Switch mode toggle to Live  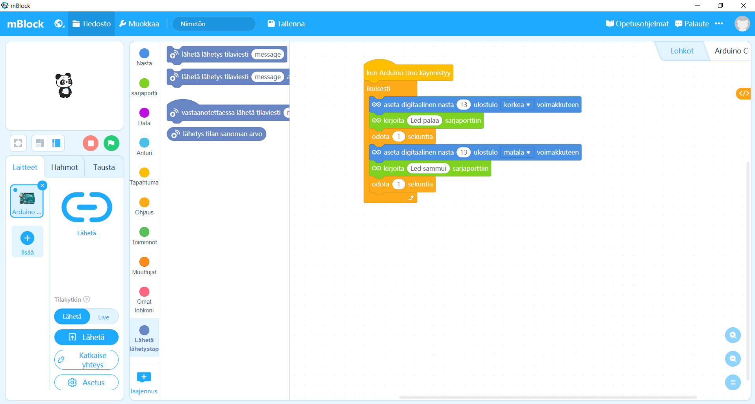(104, 317)
